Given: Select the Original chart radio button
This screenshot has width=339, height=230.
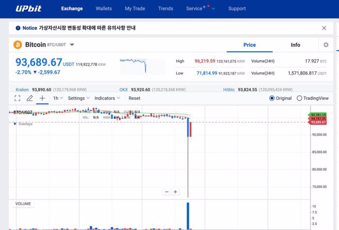Looking at the screenshot, I should (272, 98).
